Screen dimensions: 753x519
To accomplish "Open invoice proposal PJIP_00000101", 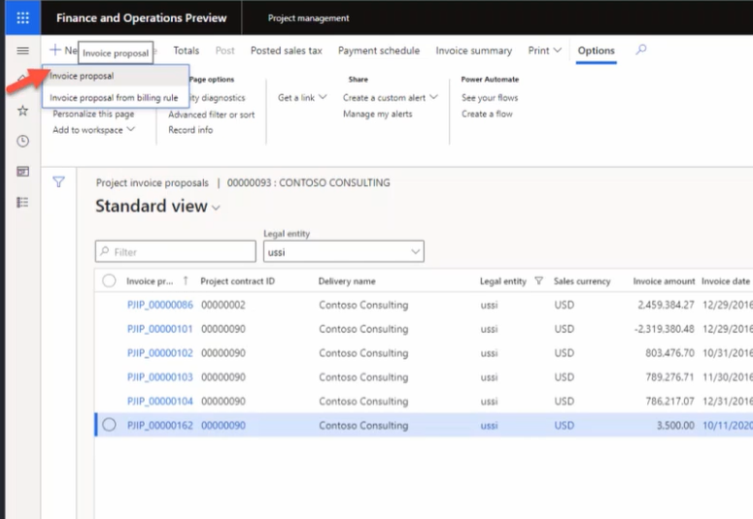I will [x=160, y=329].
